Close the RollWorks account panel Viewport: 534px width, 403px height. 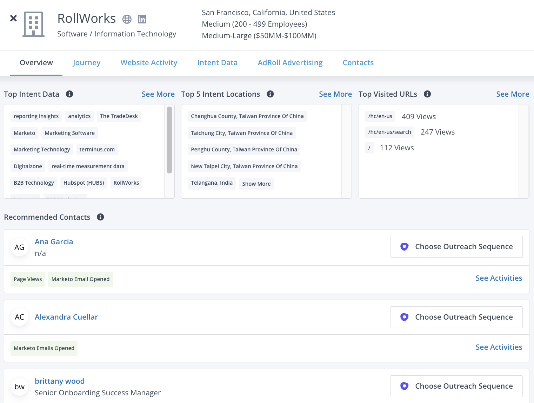point(13,18)
